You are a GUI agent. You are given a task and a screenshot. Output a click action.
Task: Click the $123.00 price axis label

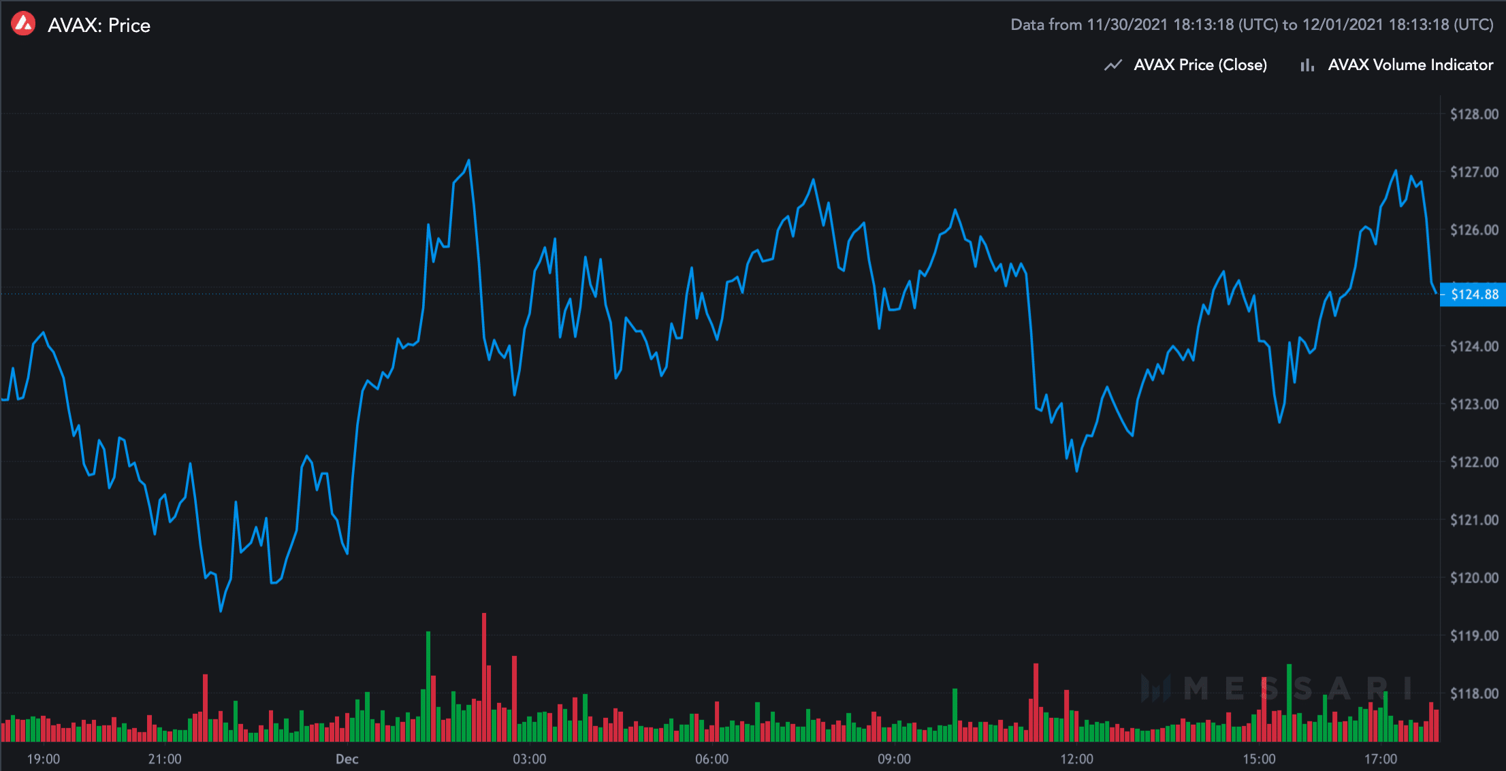[x=1474, y=404]
